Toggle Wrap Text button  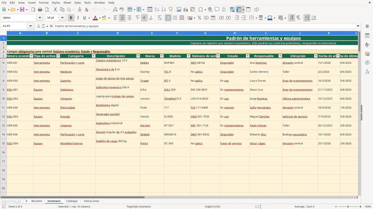click(160, 18)
